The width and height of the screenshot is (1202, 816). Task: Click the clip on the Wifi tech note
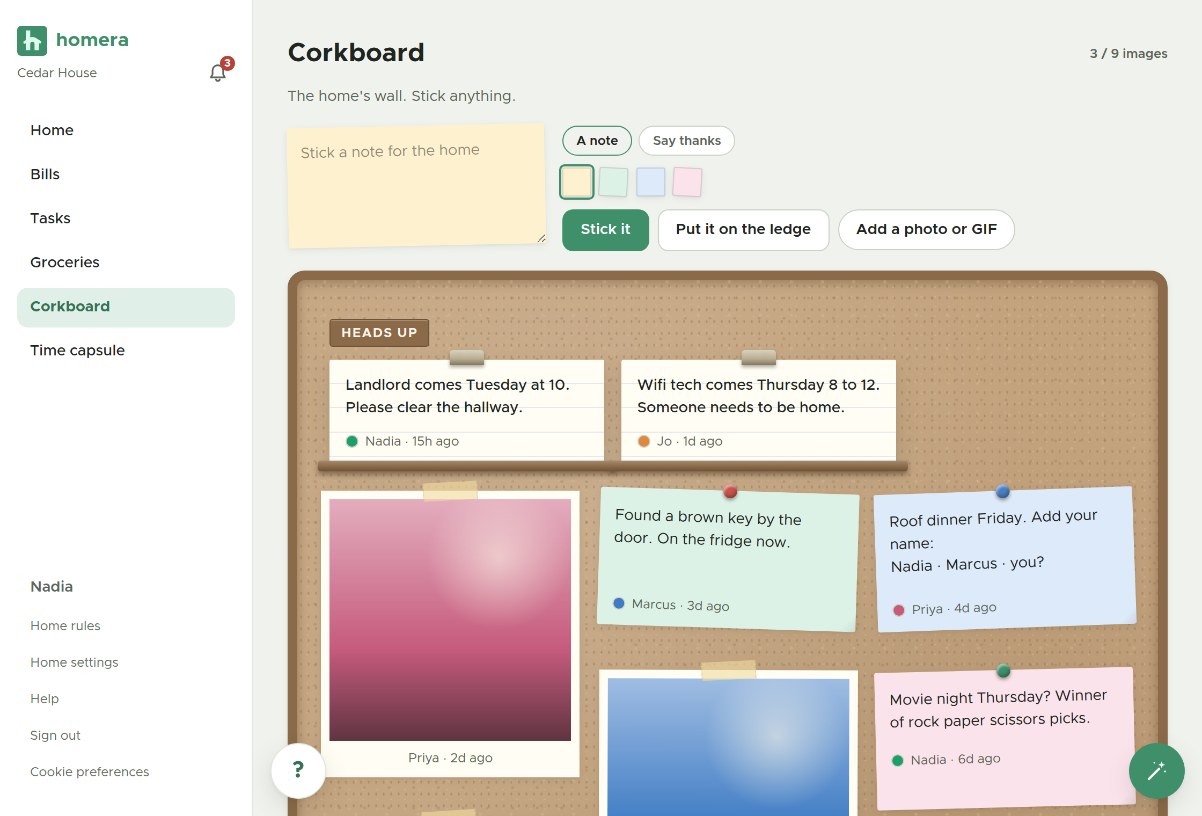[759, 358]
